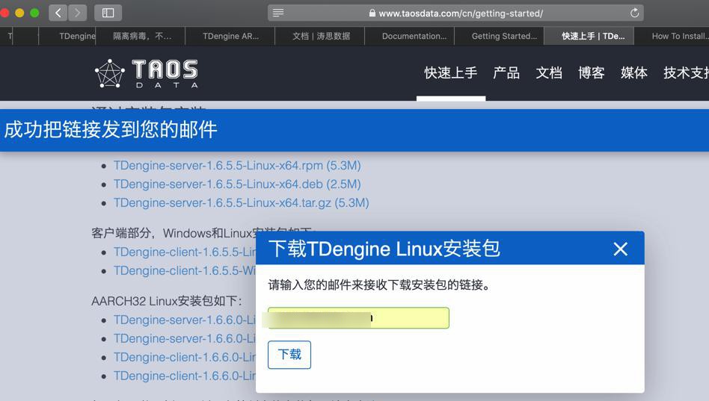Click the 成功把链接发到您的邮件 notification banner
The image size is (709, 401).
pyautogui.click(x=354, y=130)
